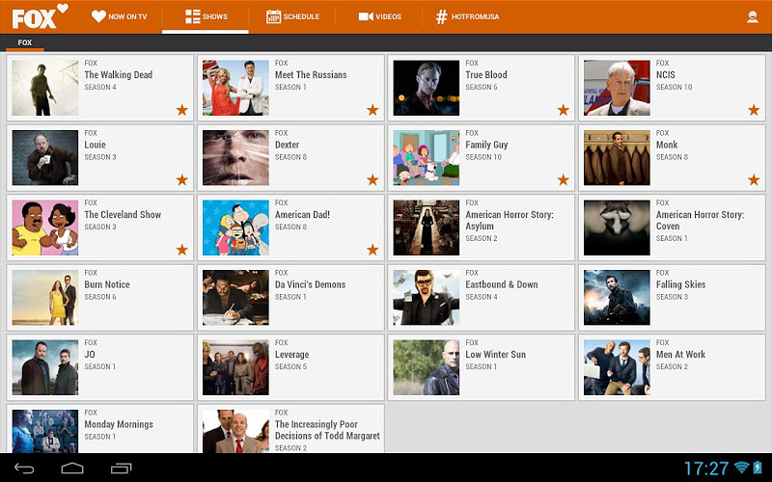772x482 pixels.
Task: Click "SEASON 6" under True Blood
Action: 482,87
